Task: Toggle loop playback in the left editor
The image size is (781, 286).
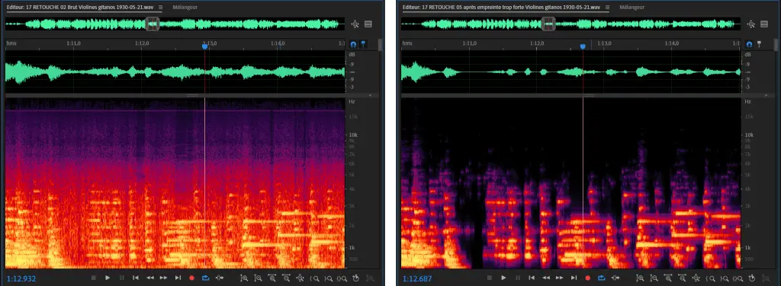Action: pos(206,278)
